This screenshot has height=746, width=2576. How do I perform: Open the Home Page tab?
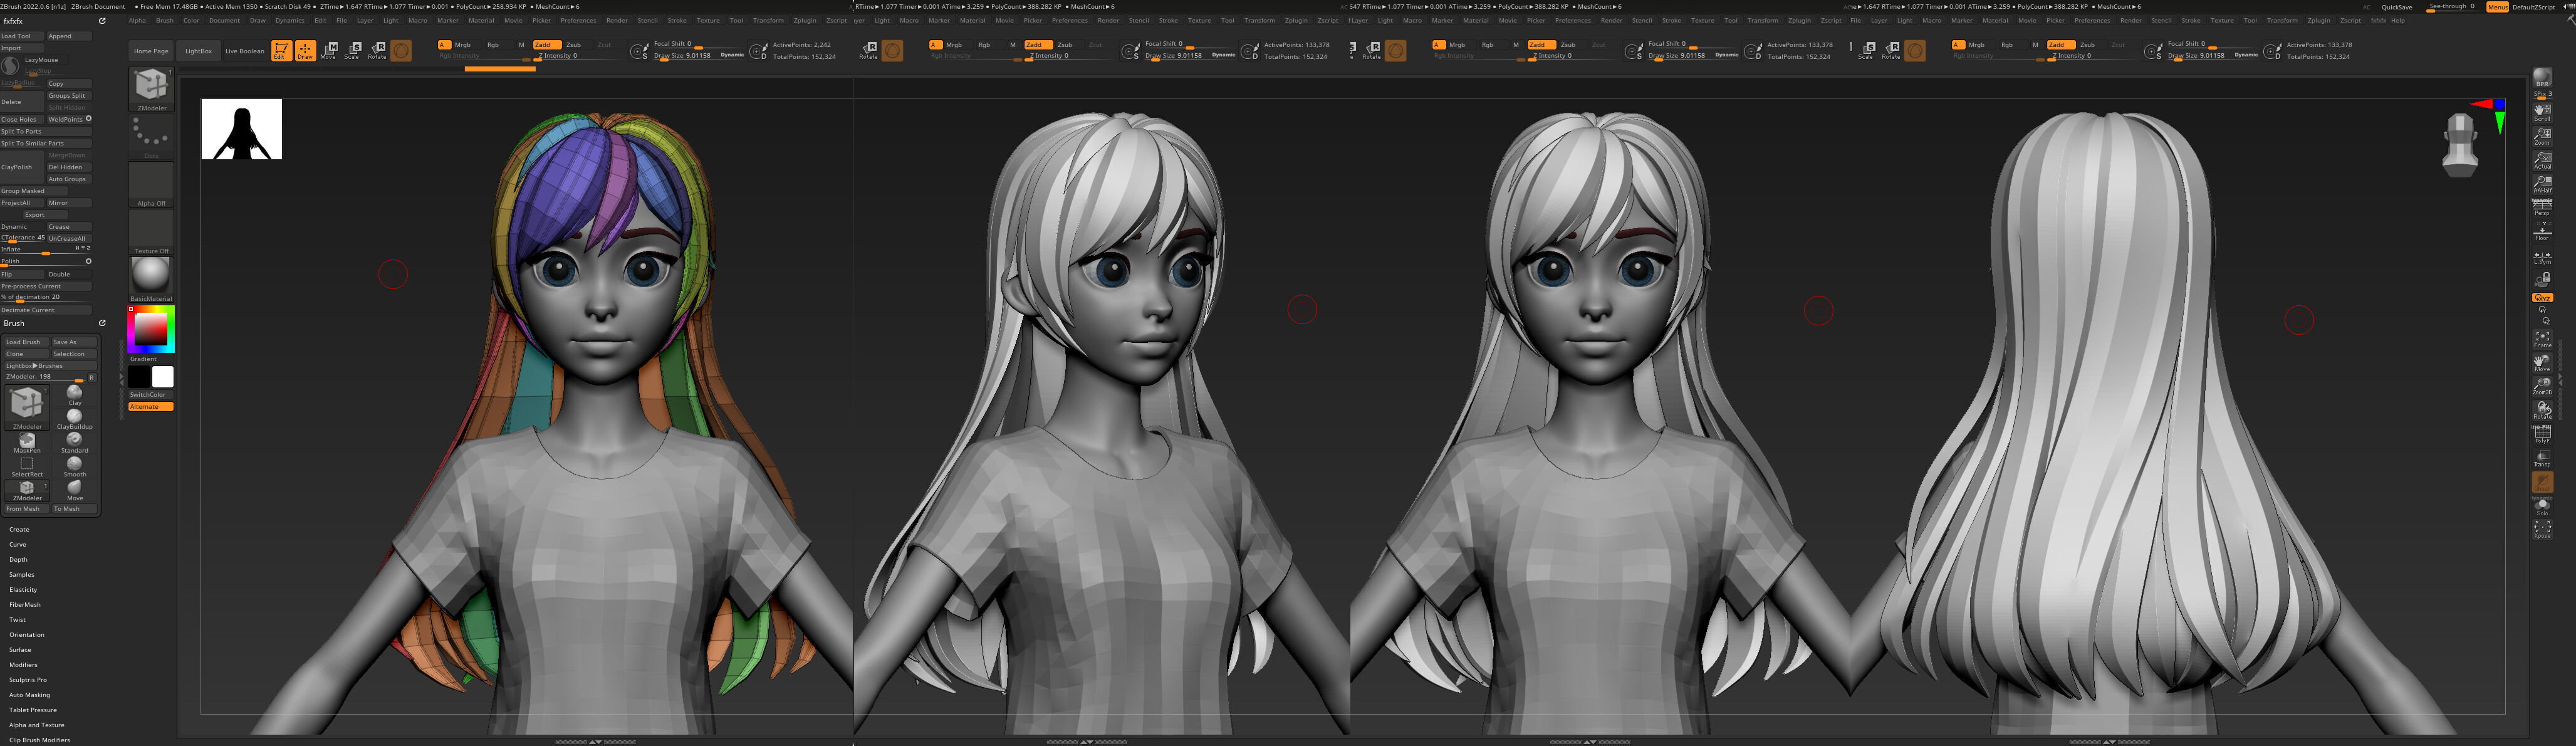tap(151, 51)
